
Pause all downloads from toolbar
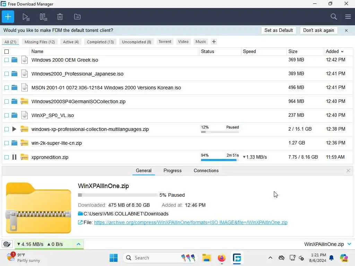[x=43, y=17]
